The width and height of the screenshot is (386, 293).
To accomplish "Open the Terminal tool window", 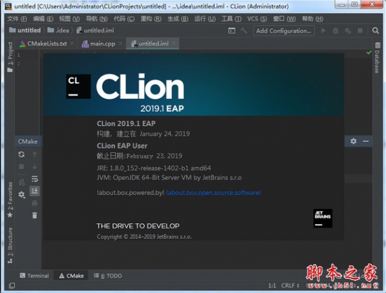I will 34,276.
